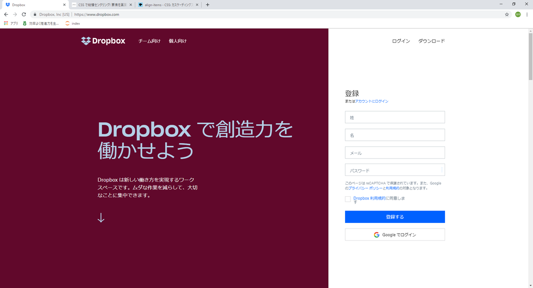Close the align-items tab
Screen dimensions: 533x288
[197, 5]
